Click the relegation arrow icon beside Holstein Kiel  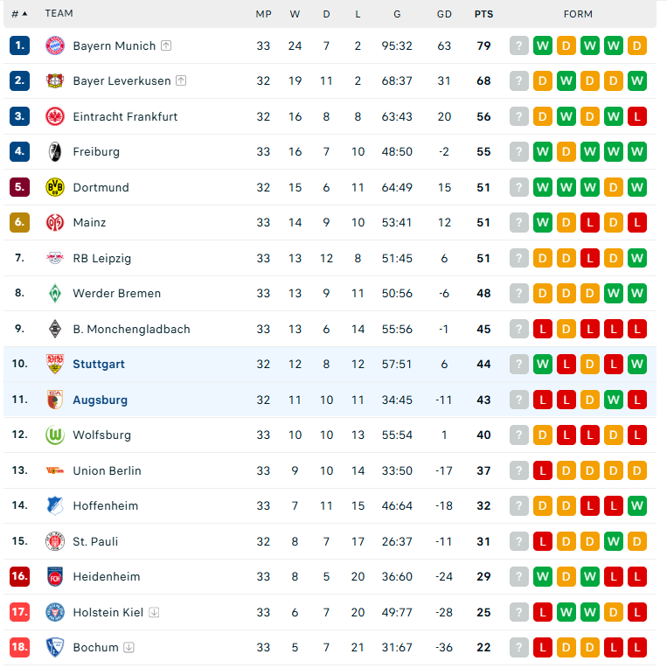pyautogui.click(x=154, y=612)
